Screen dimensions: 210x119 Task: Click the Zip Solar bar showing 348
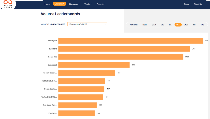tap(77, 113)
